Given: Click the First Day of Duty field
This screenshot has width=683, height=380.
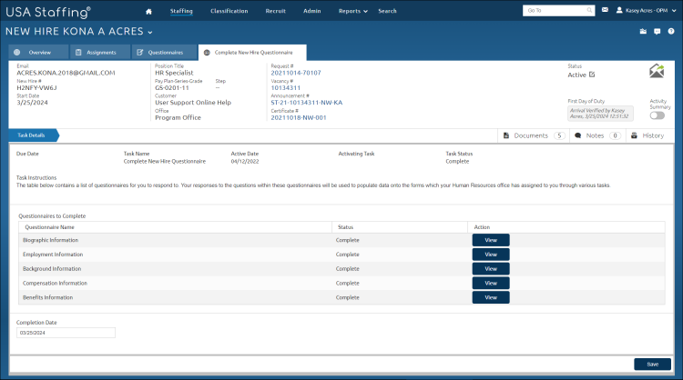Looking at the screenshot, I should click(x=600, y=114).
